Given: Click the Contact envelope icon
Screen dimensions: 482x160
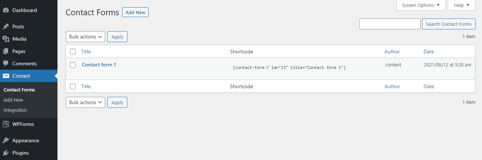Looking at the screenshot, I should point(6,76).
